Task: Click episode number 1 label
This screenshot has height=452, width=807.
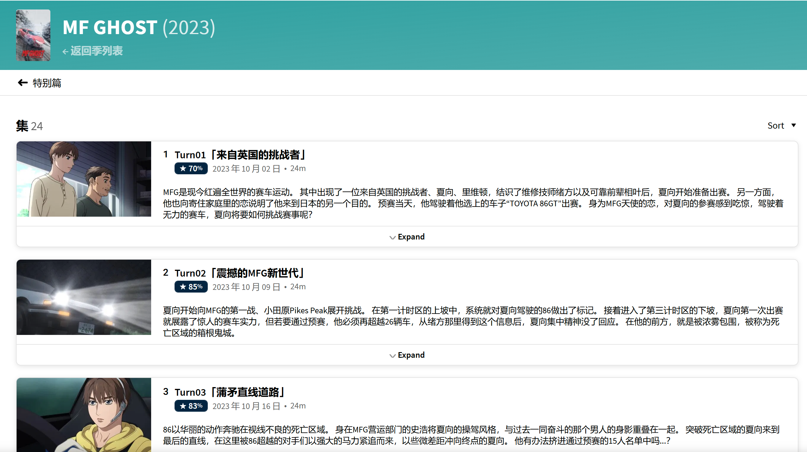Action: pos(166,154)
